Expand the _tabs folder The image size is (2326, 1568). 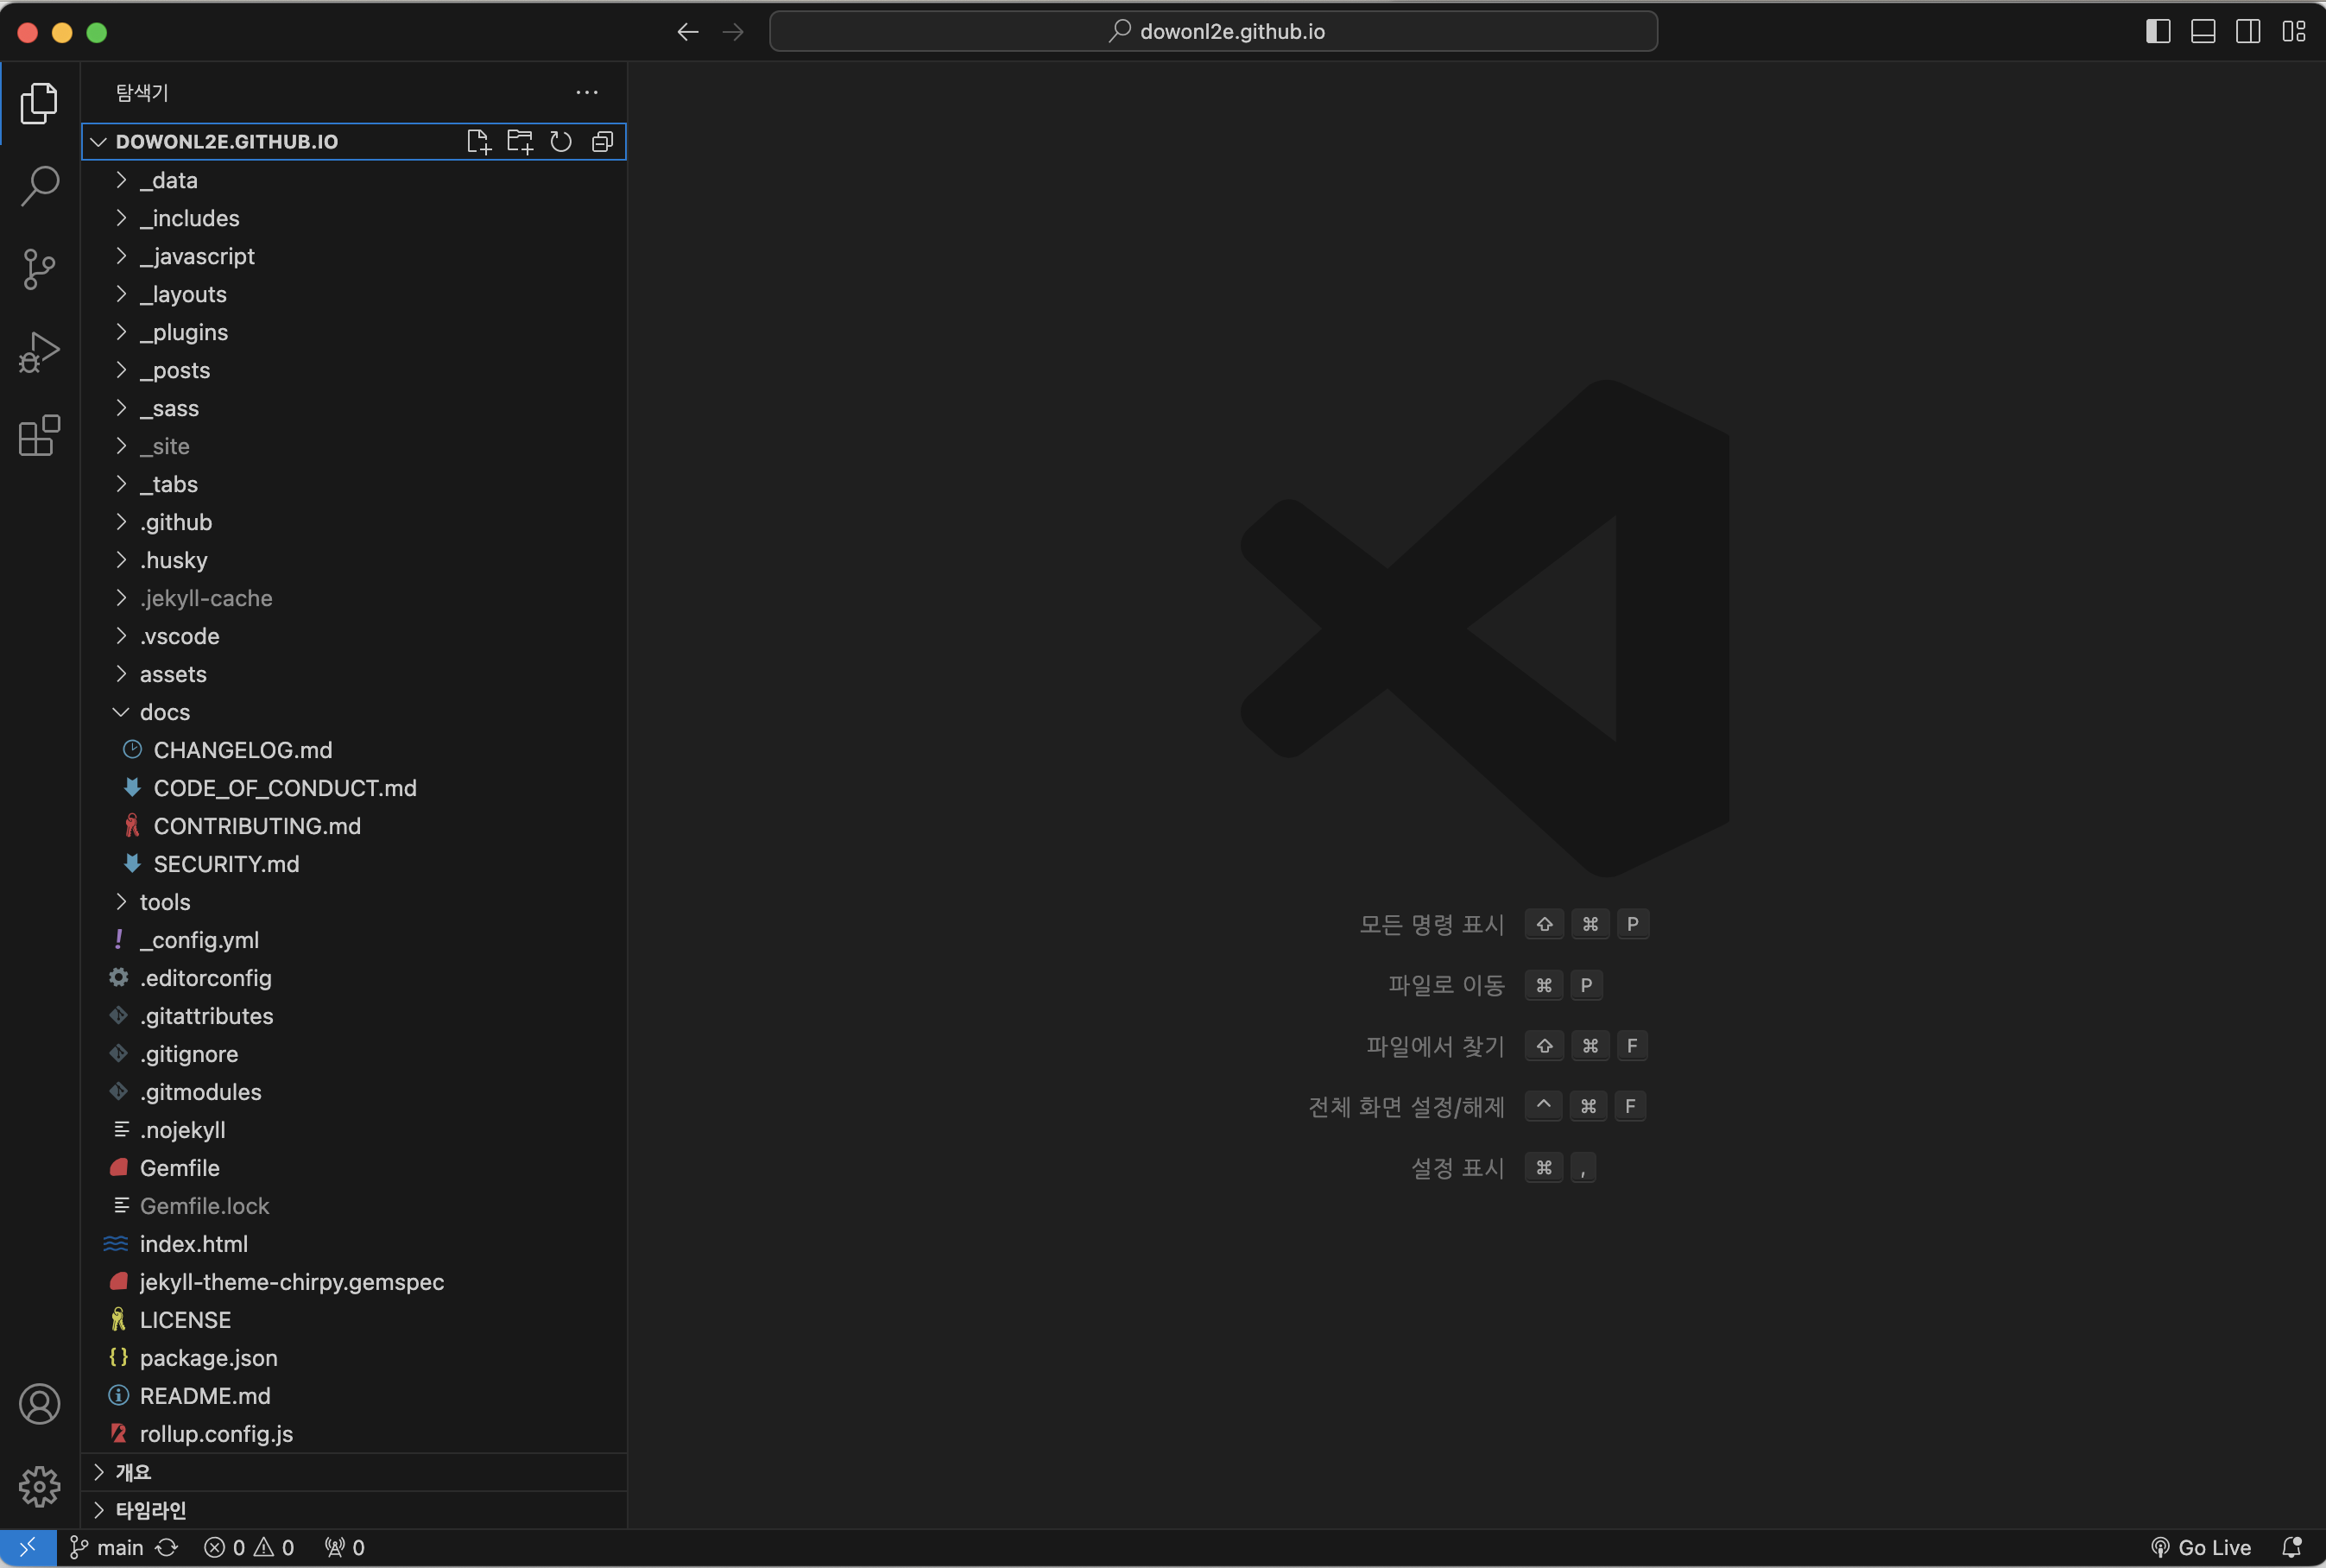[x=354, y=485]
